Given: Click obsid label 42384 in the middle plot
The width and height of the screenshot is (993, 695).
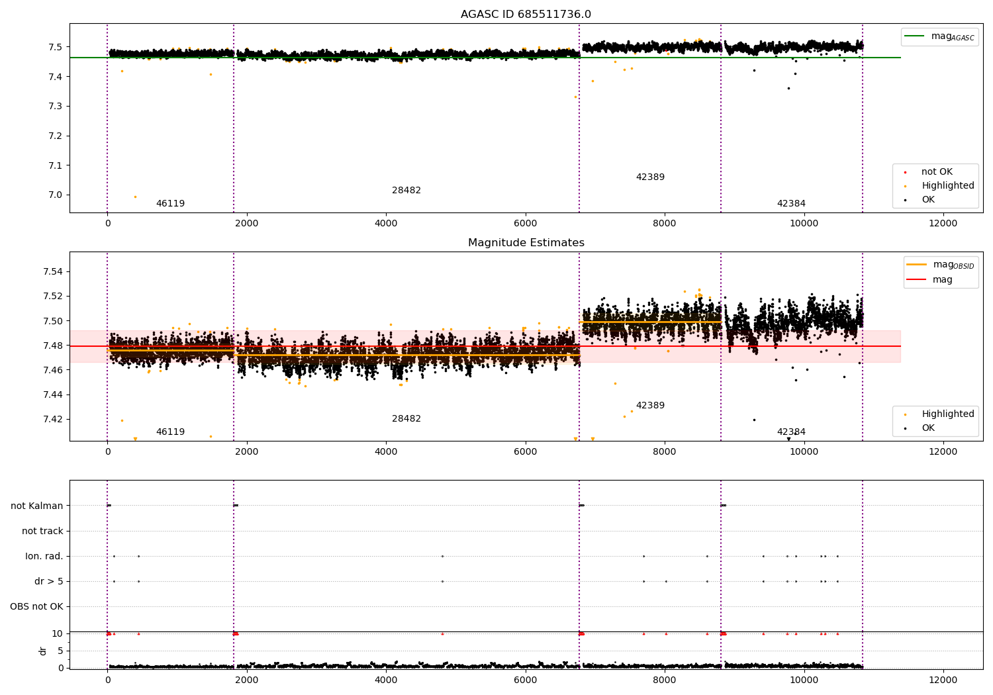Looking at the screenshot, I should tap(791, 432).
